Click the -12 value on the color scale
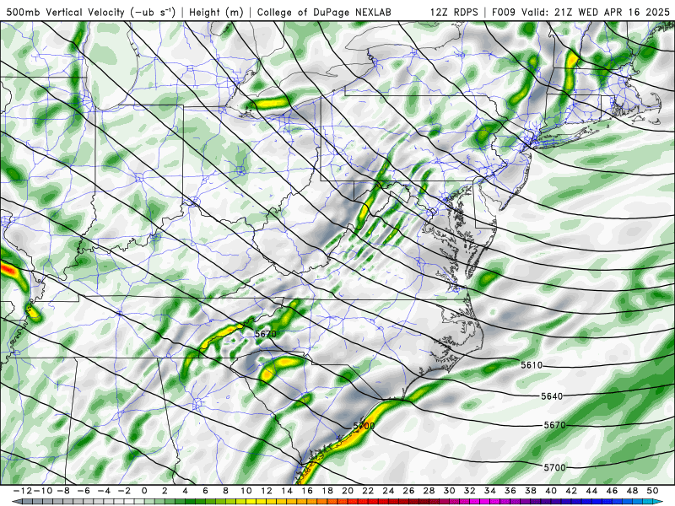675x506 pixels. [21, 491]
